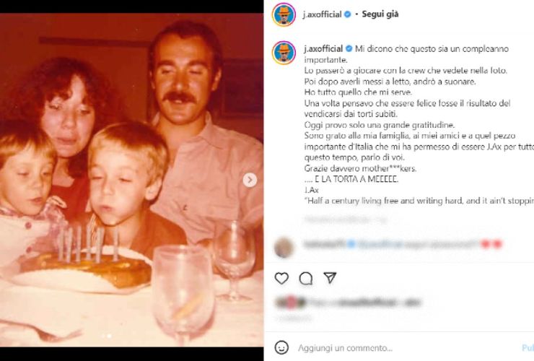Toggle following via "Segui già"
This screenshot has height=361, width=534.
(380, 14)
